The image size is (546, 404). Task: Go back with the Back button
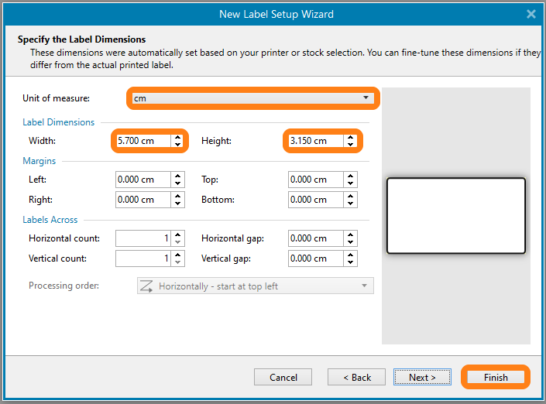[x=356, y=378]
